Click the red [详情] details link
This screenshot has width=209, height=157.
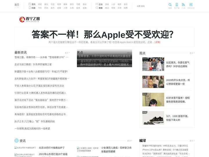[157, 42]
